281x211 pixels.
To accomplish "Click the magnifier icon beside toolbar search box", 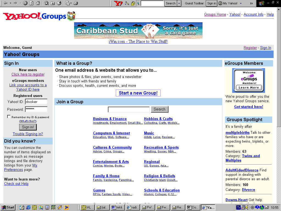I will pyautogui.click(x=138, y=3).
